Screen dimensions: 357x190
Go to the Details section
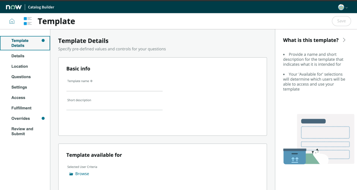click(18, 56)
